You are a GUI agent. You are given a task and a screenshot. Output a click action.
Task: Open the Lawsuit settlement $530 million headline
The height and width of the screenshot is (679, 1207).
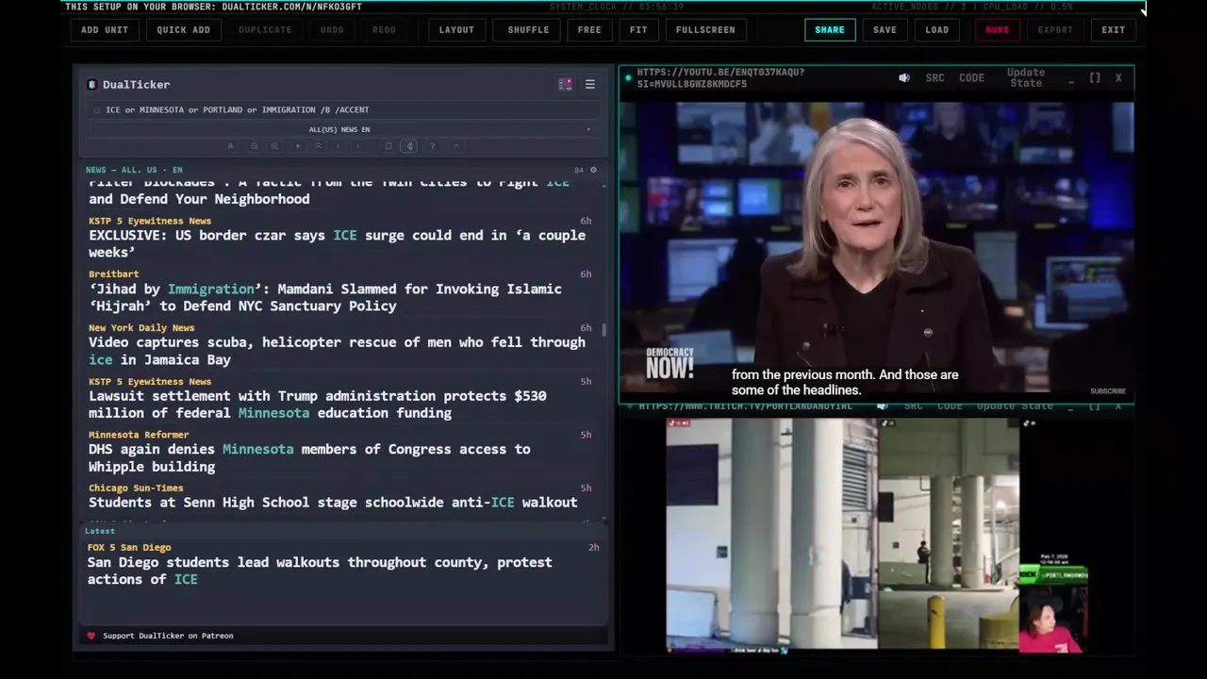coord(318,405)
